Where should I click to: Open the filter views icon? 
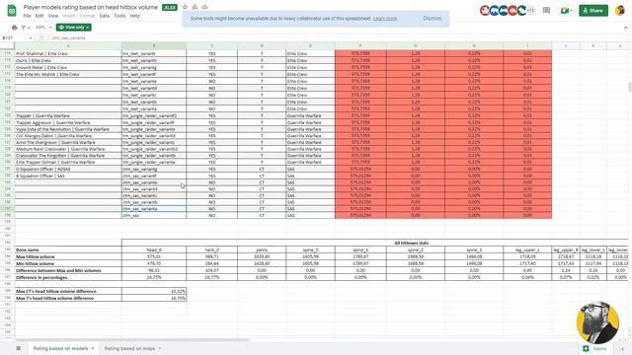(24, 28)
